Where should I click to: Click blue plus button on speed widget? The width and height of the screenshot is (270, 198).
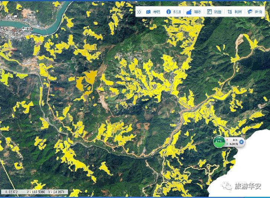pyautogui.click(x=241, y=142)
